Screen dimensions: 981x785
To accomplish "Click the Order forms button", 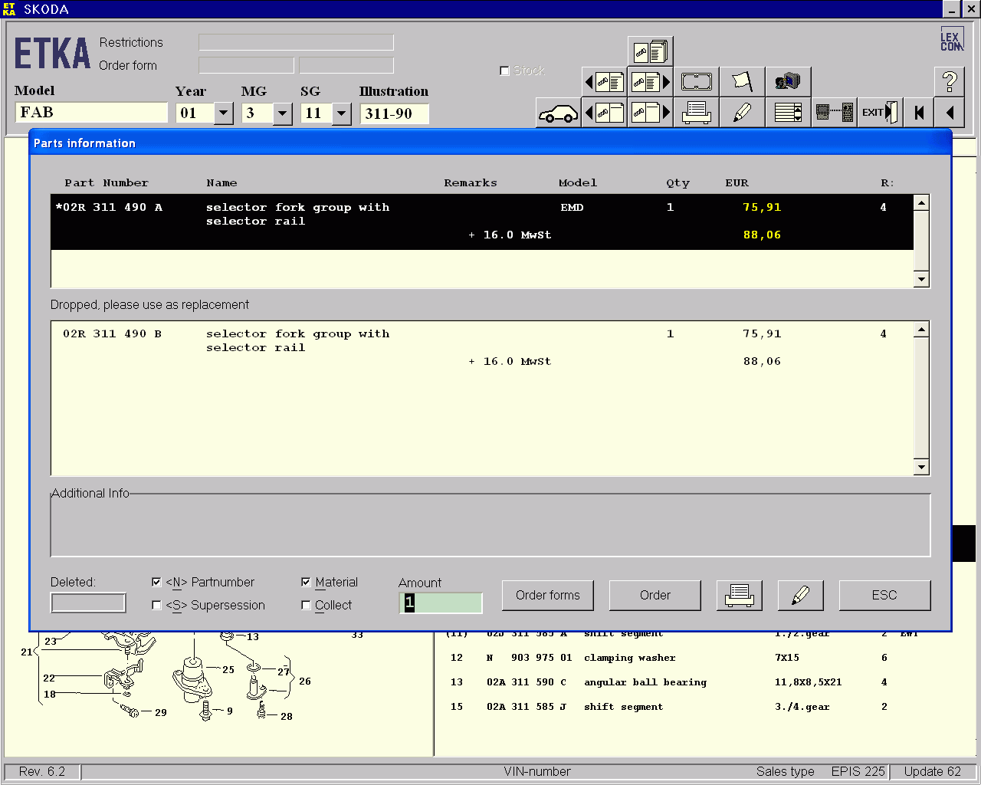I will (548, 595).
